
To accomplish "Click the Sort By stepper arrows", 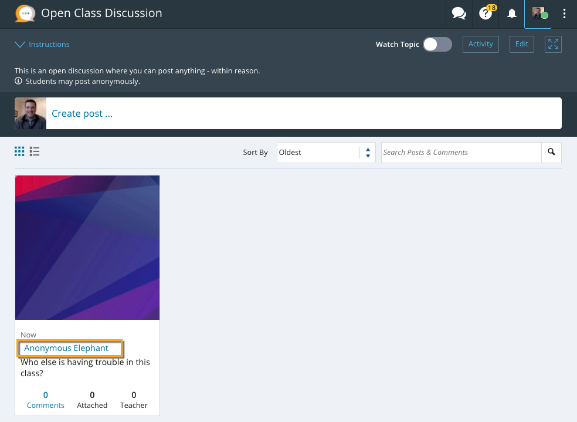I will [x=368, y=153].
